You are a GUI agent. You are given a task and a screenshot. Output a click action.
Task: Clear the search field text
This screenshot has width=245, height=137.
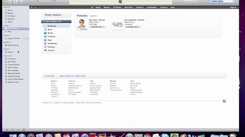click(234, 1)
